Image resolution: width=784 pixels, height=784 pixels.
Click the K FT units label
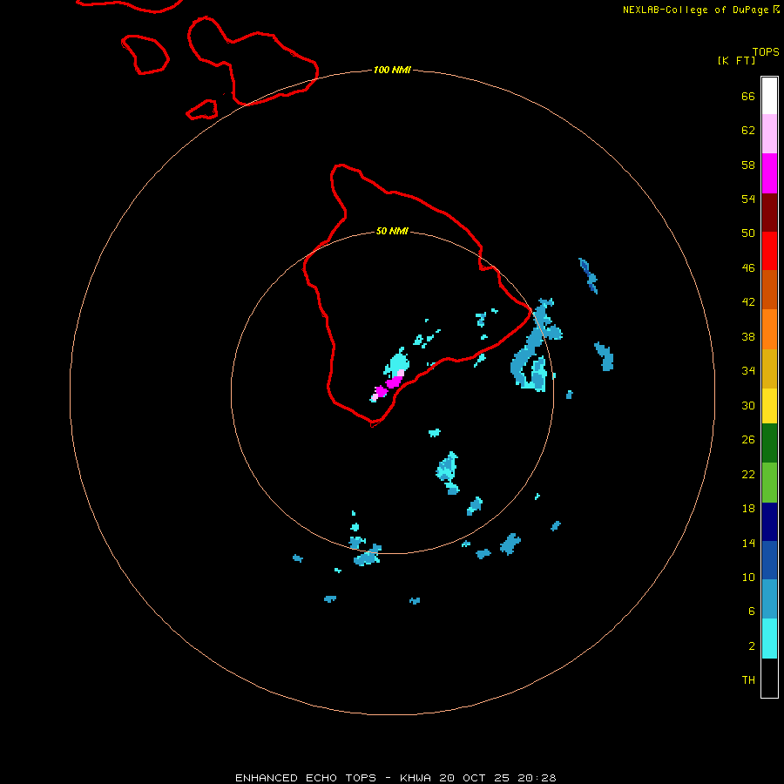(x=736, y=60)
